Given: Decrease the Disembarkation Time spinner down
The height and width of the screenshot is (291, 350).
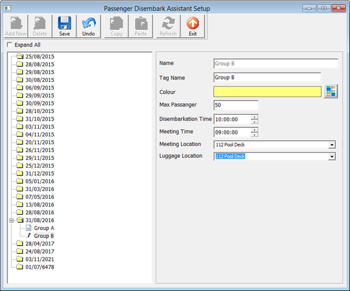Looking at the screenshot, I should (255, 122).
